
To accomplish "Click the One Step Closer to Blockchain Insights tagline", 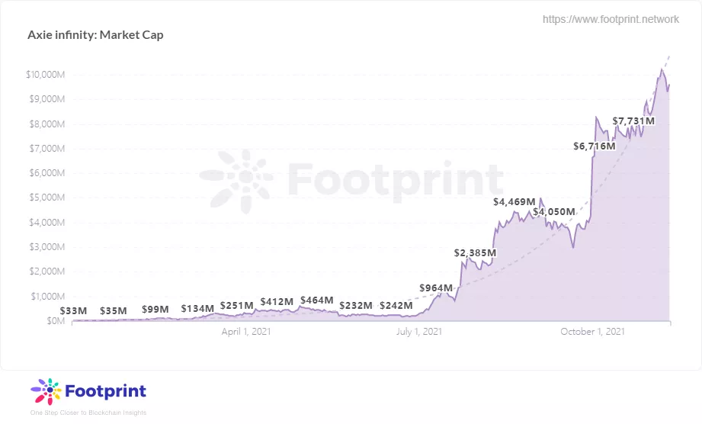I will [x=88, y=413].
